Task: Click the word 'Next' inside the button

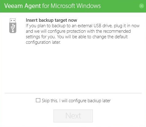Action: 73,116
